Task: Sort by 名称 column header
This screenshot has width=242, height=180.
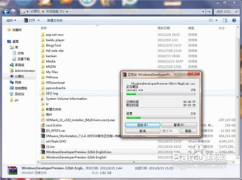Action: pos(44,28)
